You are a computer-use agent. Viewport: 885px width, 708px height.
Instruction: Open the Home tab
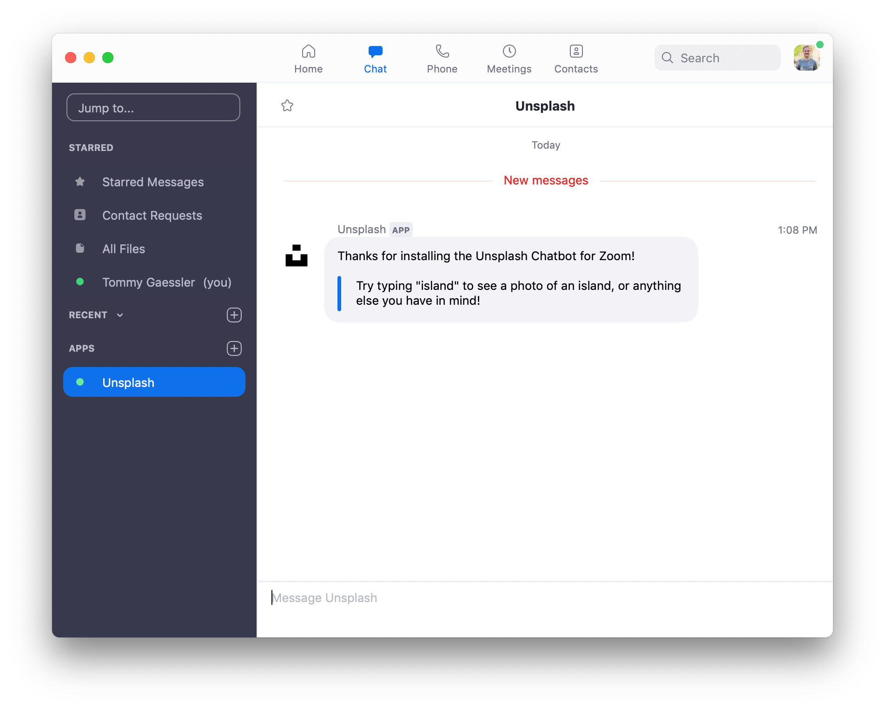click(x=308, y=59)
